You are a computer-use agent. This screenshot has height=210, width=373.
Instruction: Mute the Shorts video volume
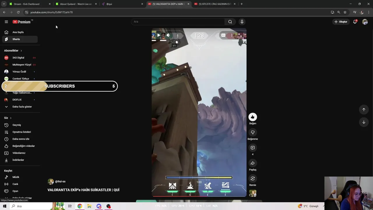[168, 35]
